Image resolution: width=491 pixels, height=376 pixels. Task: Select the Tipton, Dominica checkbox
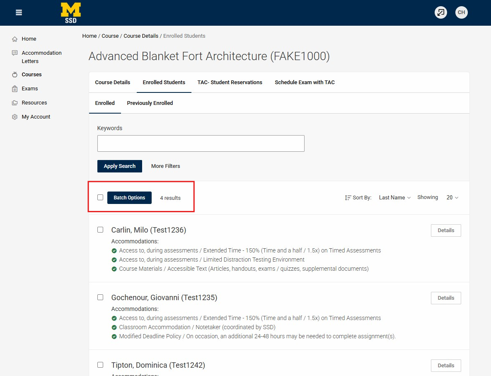[100, 365]
